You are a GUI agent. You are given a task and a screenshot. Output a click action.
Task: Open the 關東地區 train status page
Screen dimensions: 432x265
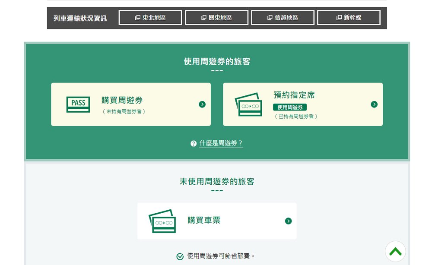[x=216, y=17]
